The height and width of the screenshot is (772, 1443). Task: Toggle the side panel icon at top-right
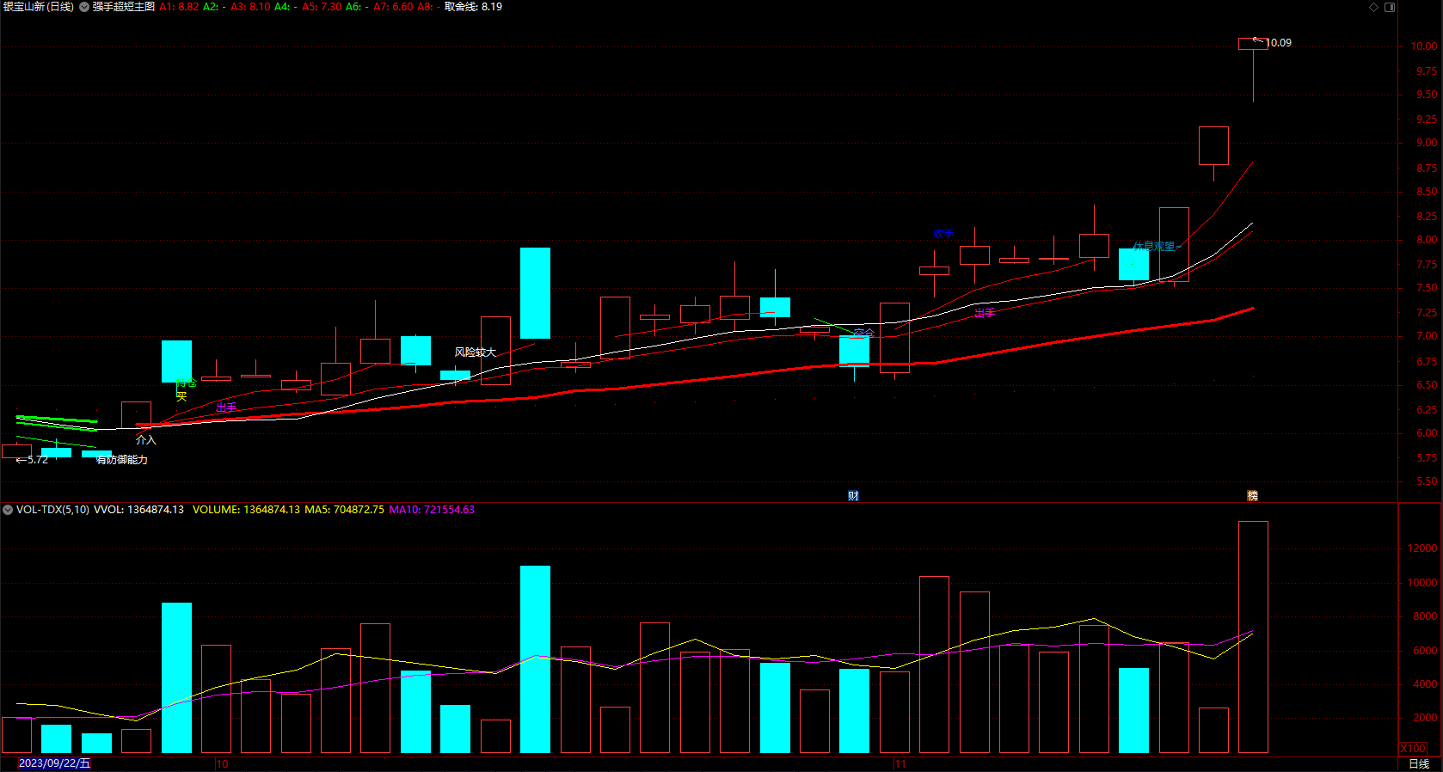click(1390, 7)
